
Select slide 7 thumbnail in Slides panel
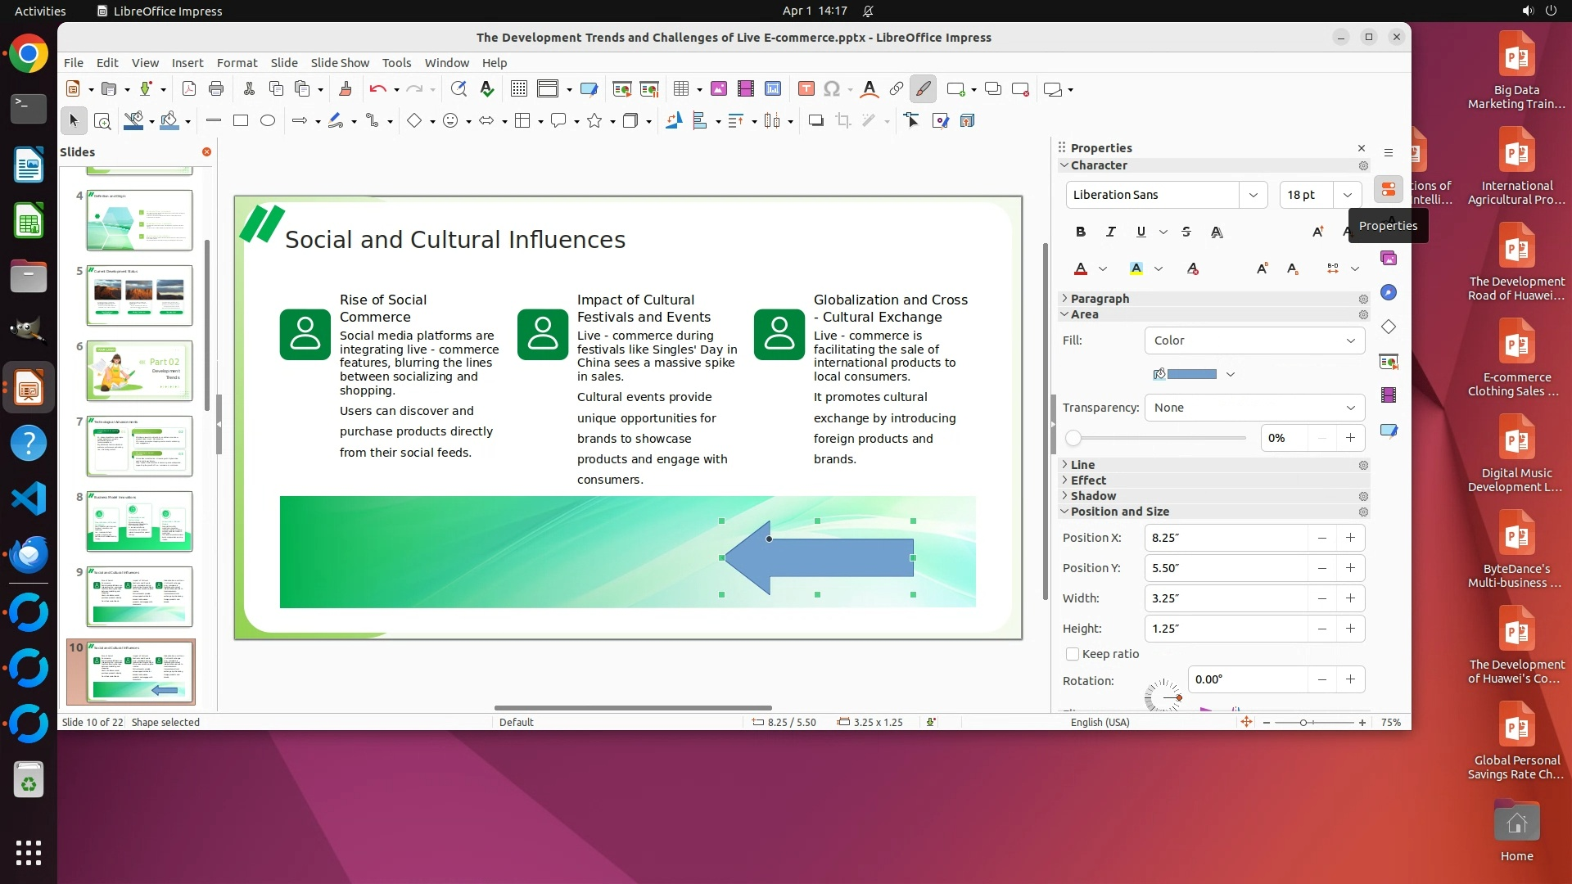(139, 446)
